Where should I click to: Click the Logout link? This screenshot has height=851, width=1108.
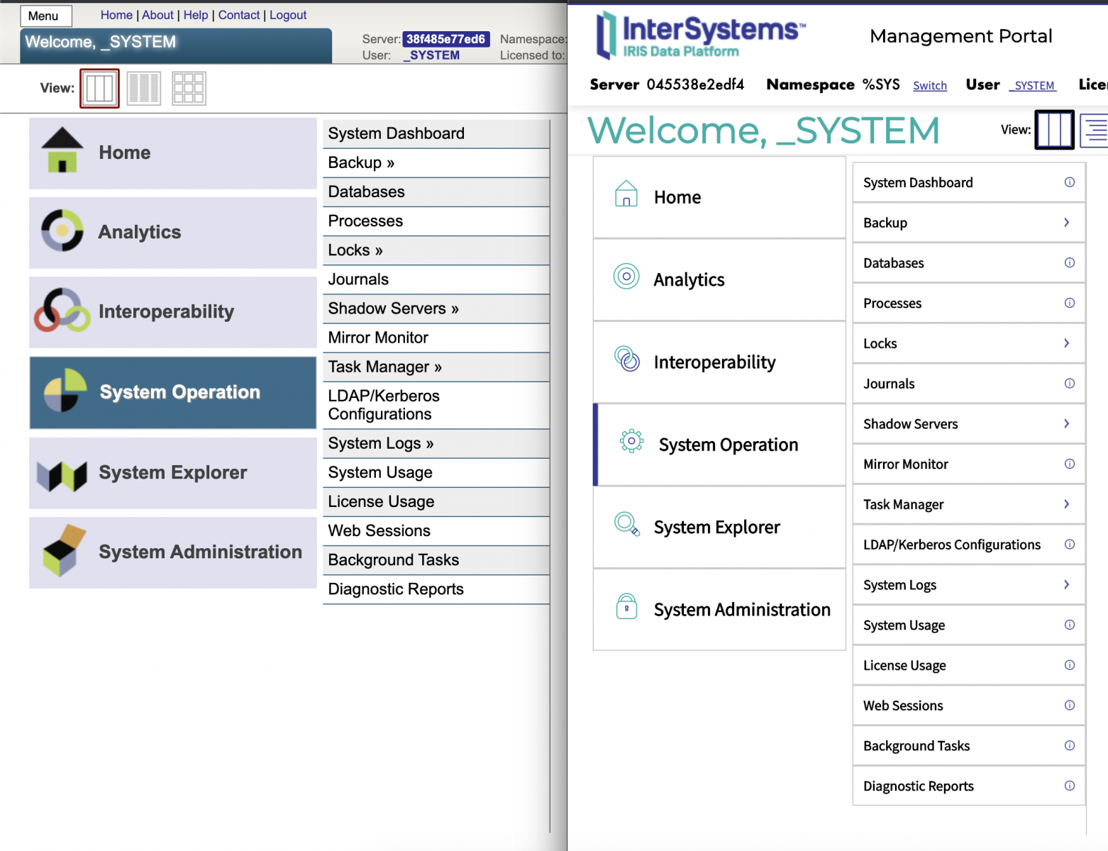pyautogui.click(x=288, y=15)
